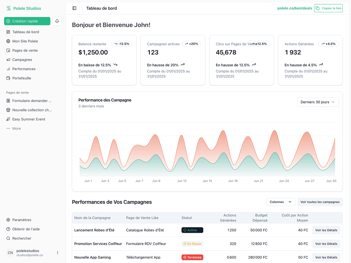Open the Derniers 30 jours dropdown
This screenshot has width=351, height=263.
[318, 102]
